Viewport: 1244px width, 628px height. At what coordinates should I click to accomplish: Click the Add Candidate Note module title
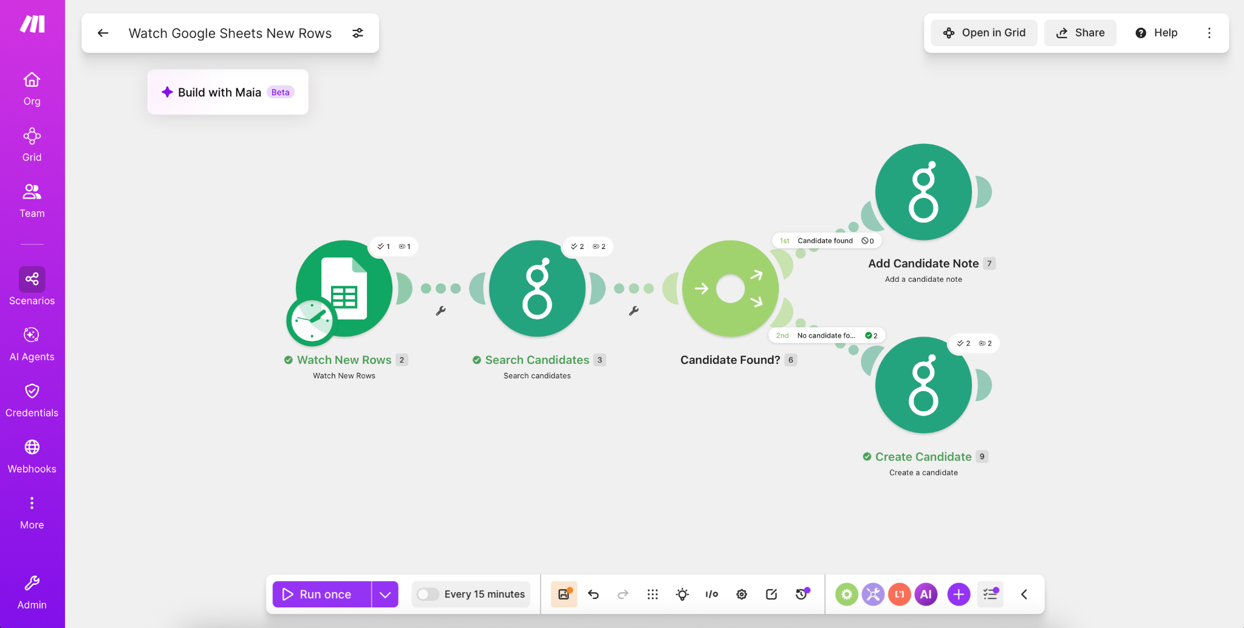point(923,263)
